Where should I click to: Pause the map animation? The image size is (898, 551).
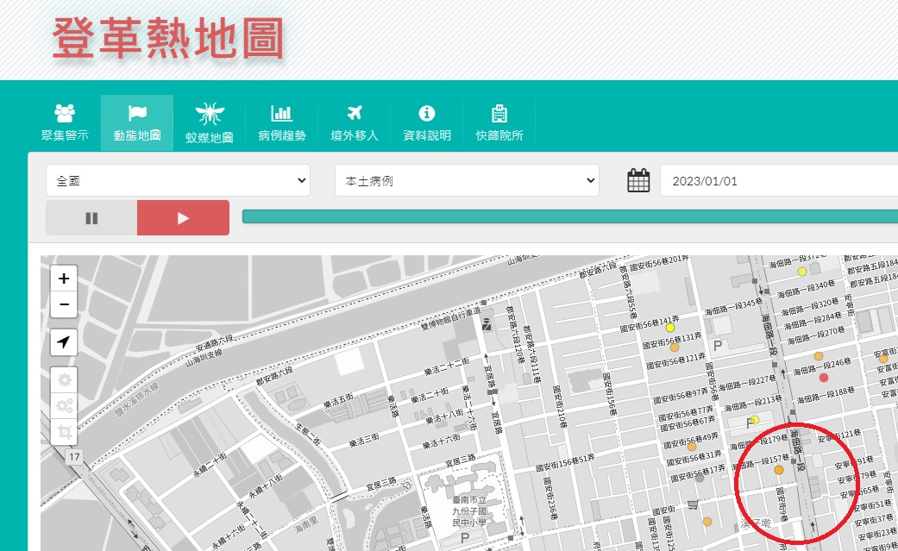(x=91, y=218)
